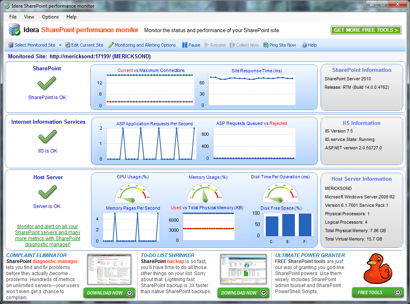Click the CPU Usage gauge
Screen dimensions: 410x304
point(133,193)
